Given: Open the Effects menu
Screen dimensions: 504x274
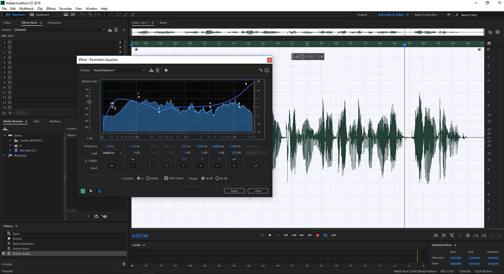Looking at the screenshot, I should coord(51,9).
